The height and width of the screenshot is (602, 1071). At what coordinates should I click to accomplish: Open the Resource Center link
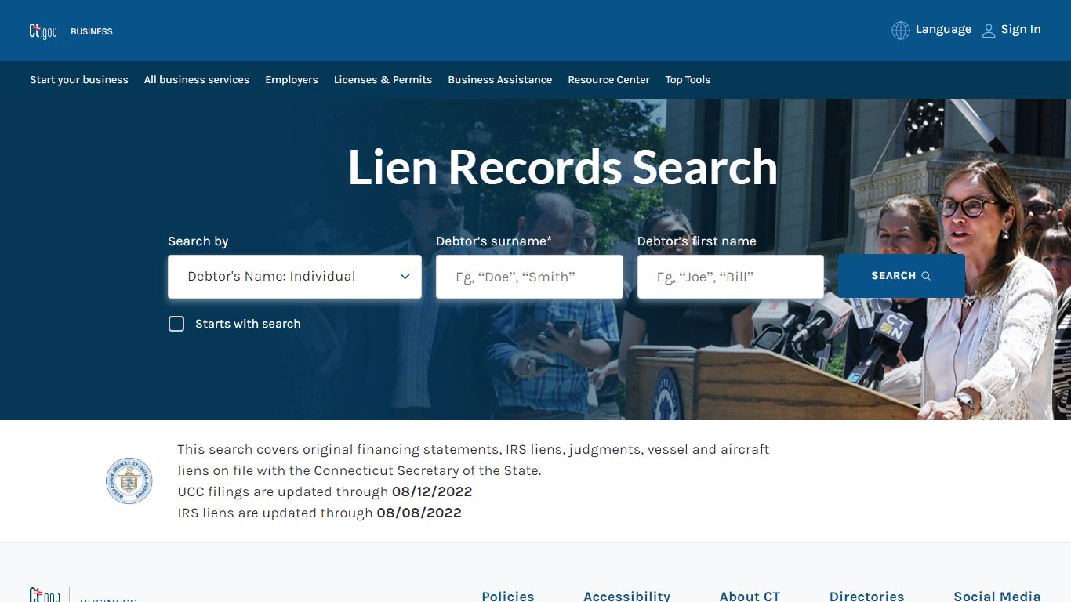[x=608, y=80]
